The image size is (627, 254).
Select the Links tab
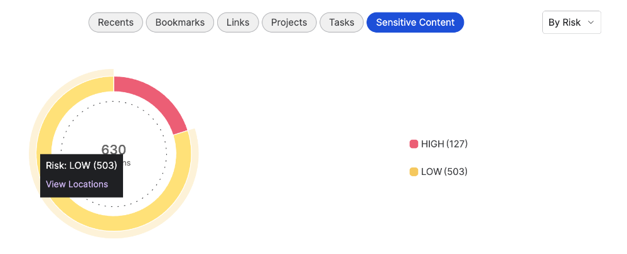point(238,23)
